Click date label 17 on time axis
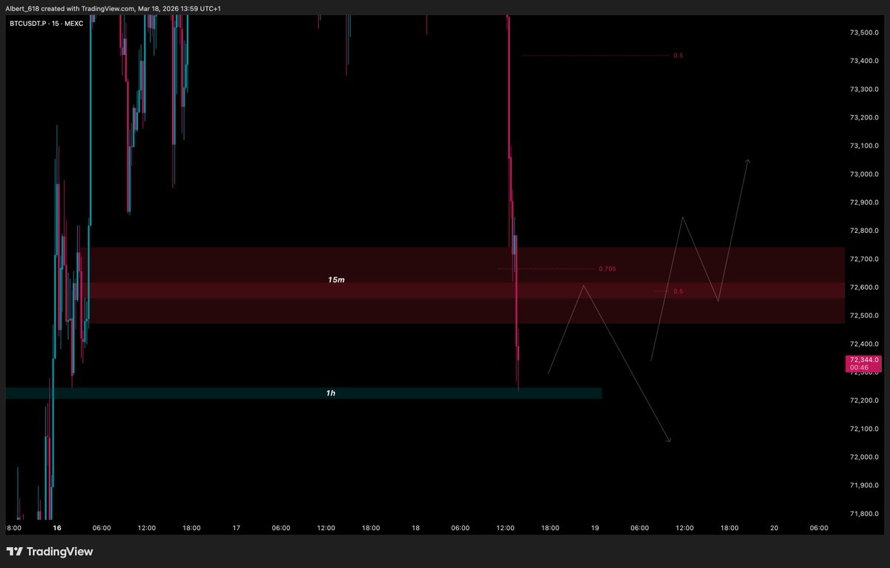Screen dimensions: 890x568 click(237, 528)
